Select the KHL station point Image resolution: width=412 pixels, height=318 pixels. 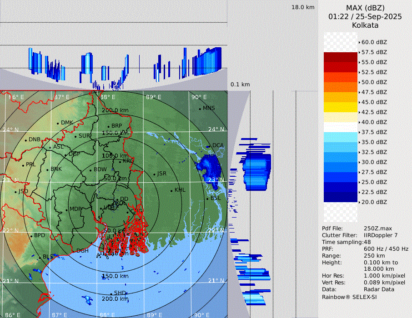(171, 190)
